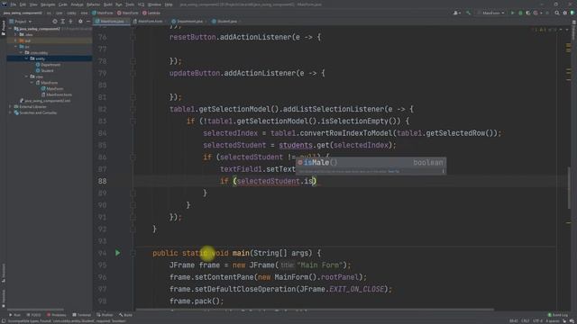This screenshot has width=577, height=324.
Task: Open Project panel options gear
Action: 80,22
